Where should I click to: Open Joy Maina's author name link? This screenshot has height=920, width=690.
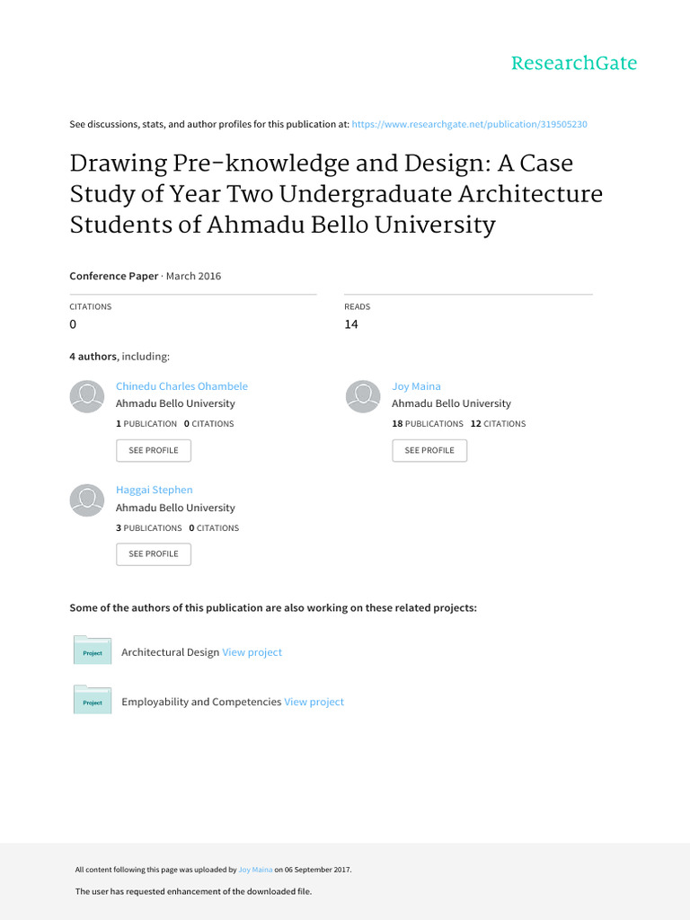pyautogui.click(x=416, y=386)
